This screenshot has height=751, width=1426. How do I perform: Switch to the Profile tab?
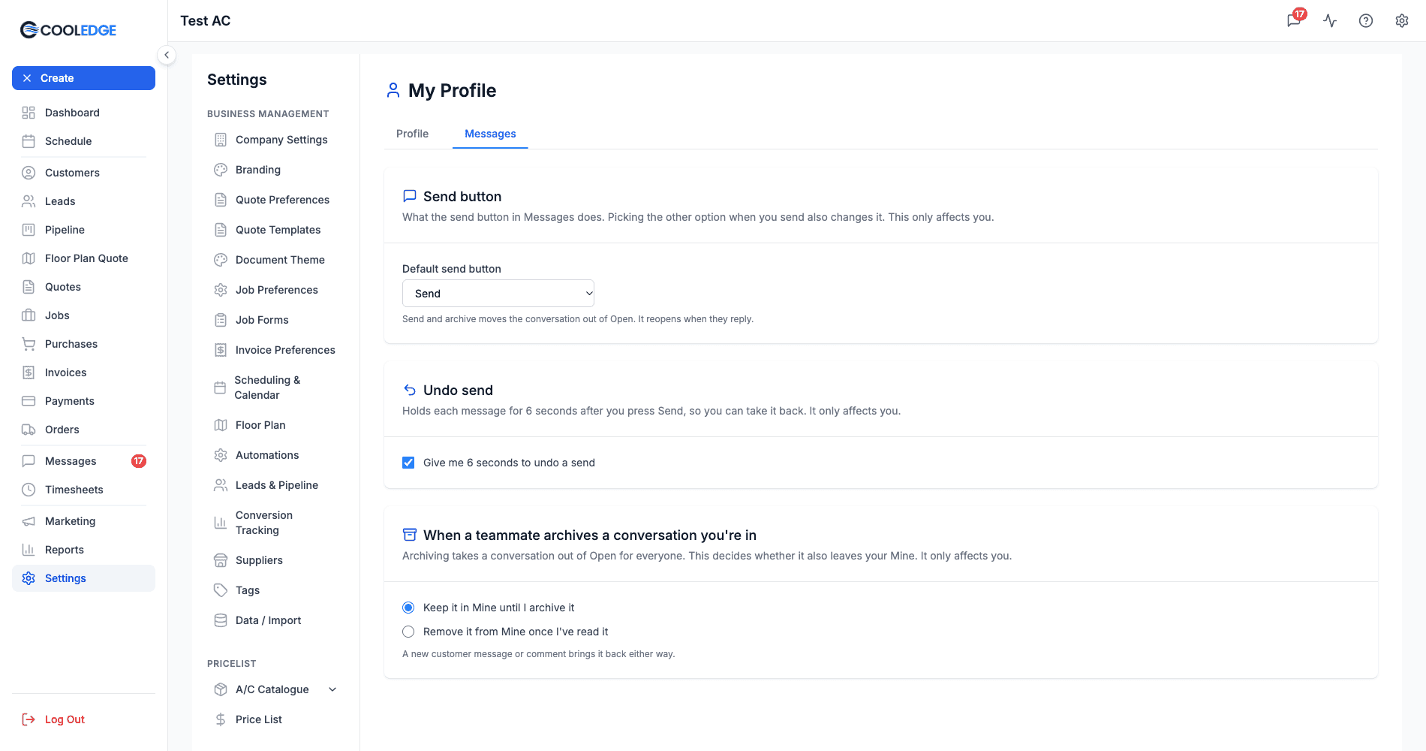coord(412,134)
